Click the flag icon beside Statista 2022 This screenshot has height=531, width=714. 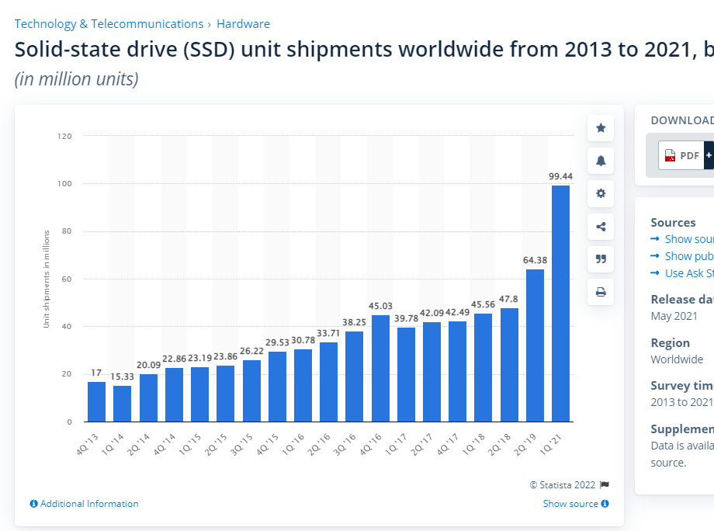tap(605, 484)
